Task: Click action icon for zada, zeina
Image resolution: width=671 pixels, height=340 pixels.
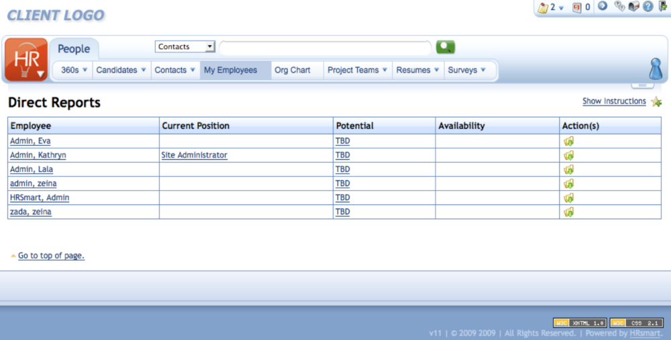Action: pos(569,212)
